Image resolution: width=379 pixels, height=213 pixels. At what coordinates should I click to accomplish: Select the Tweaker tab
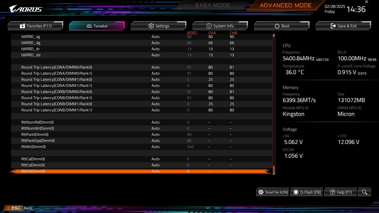pyautogui.click(x=97, y=26)
